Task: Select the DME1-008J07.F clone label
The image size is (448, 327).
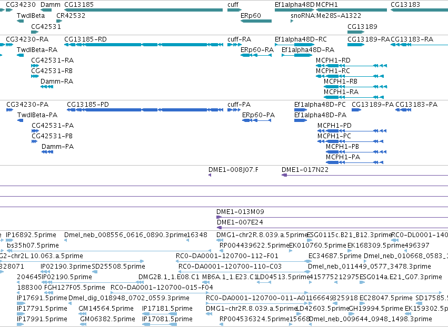Action: click(233, 170)
